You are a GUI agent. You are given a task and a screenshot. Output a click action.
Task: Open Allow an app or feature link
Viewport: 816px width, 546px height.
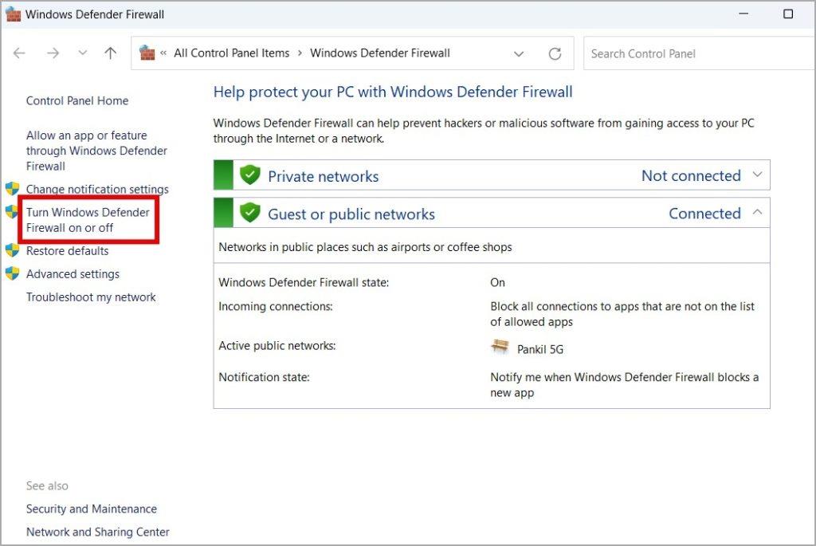[96, 151]
